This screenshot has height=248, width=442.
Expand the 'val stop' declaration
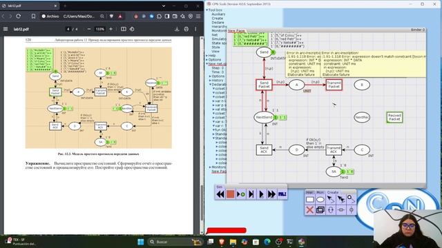(x=213, y=110)
